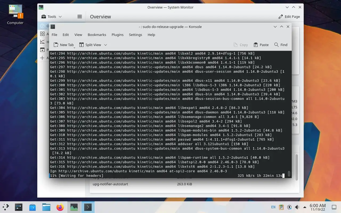
Task: Open the volume tray icon
Action: point(297,207)
